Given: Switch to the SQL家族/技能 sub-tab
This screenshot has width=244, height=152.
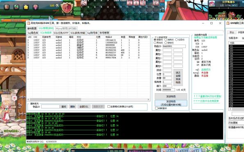Looking at the screenshot, I should [78, 33].
